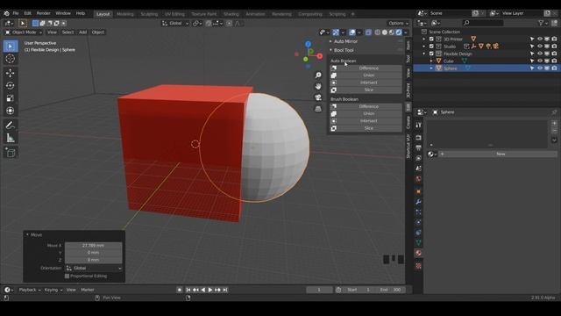Activate the Move tool
561x316 pixels.
click(x=10, y=73)
